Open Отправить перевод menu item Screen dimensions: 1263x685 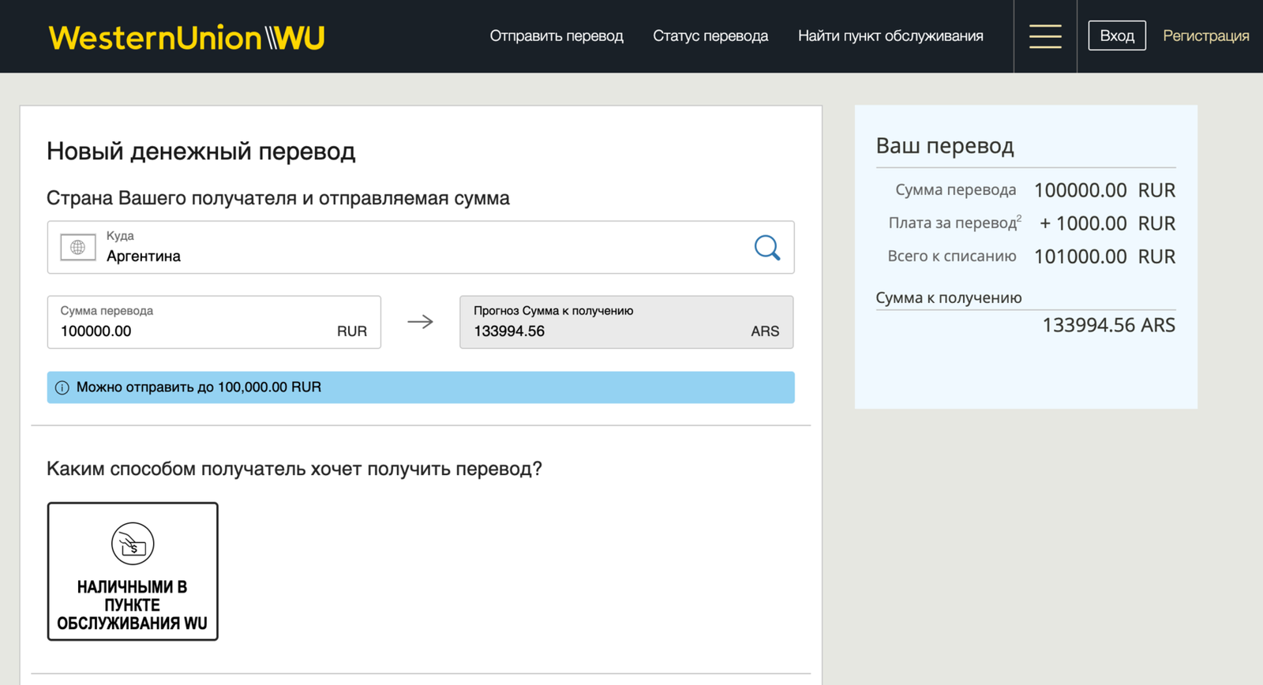click(x=557, y=36)
